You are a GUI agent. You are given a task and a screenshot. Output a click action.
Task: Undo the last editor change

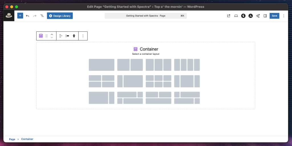click(x=28, y=16)
